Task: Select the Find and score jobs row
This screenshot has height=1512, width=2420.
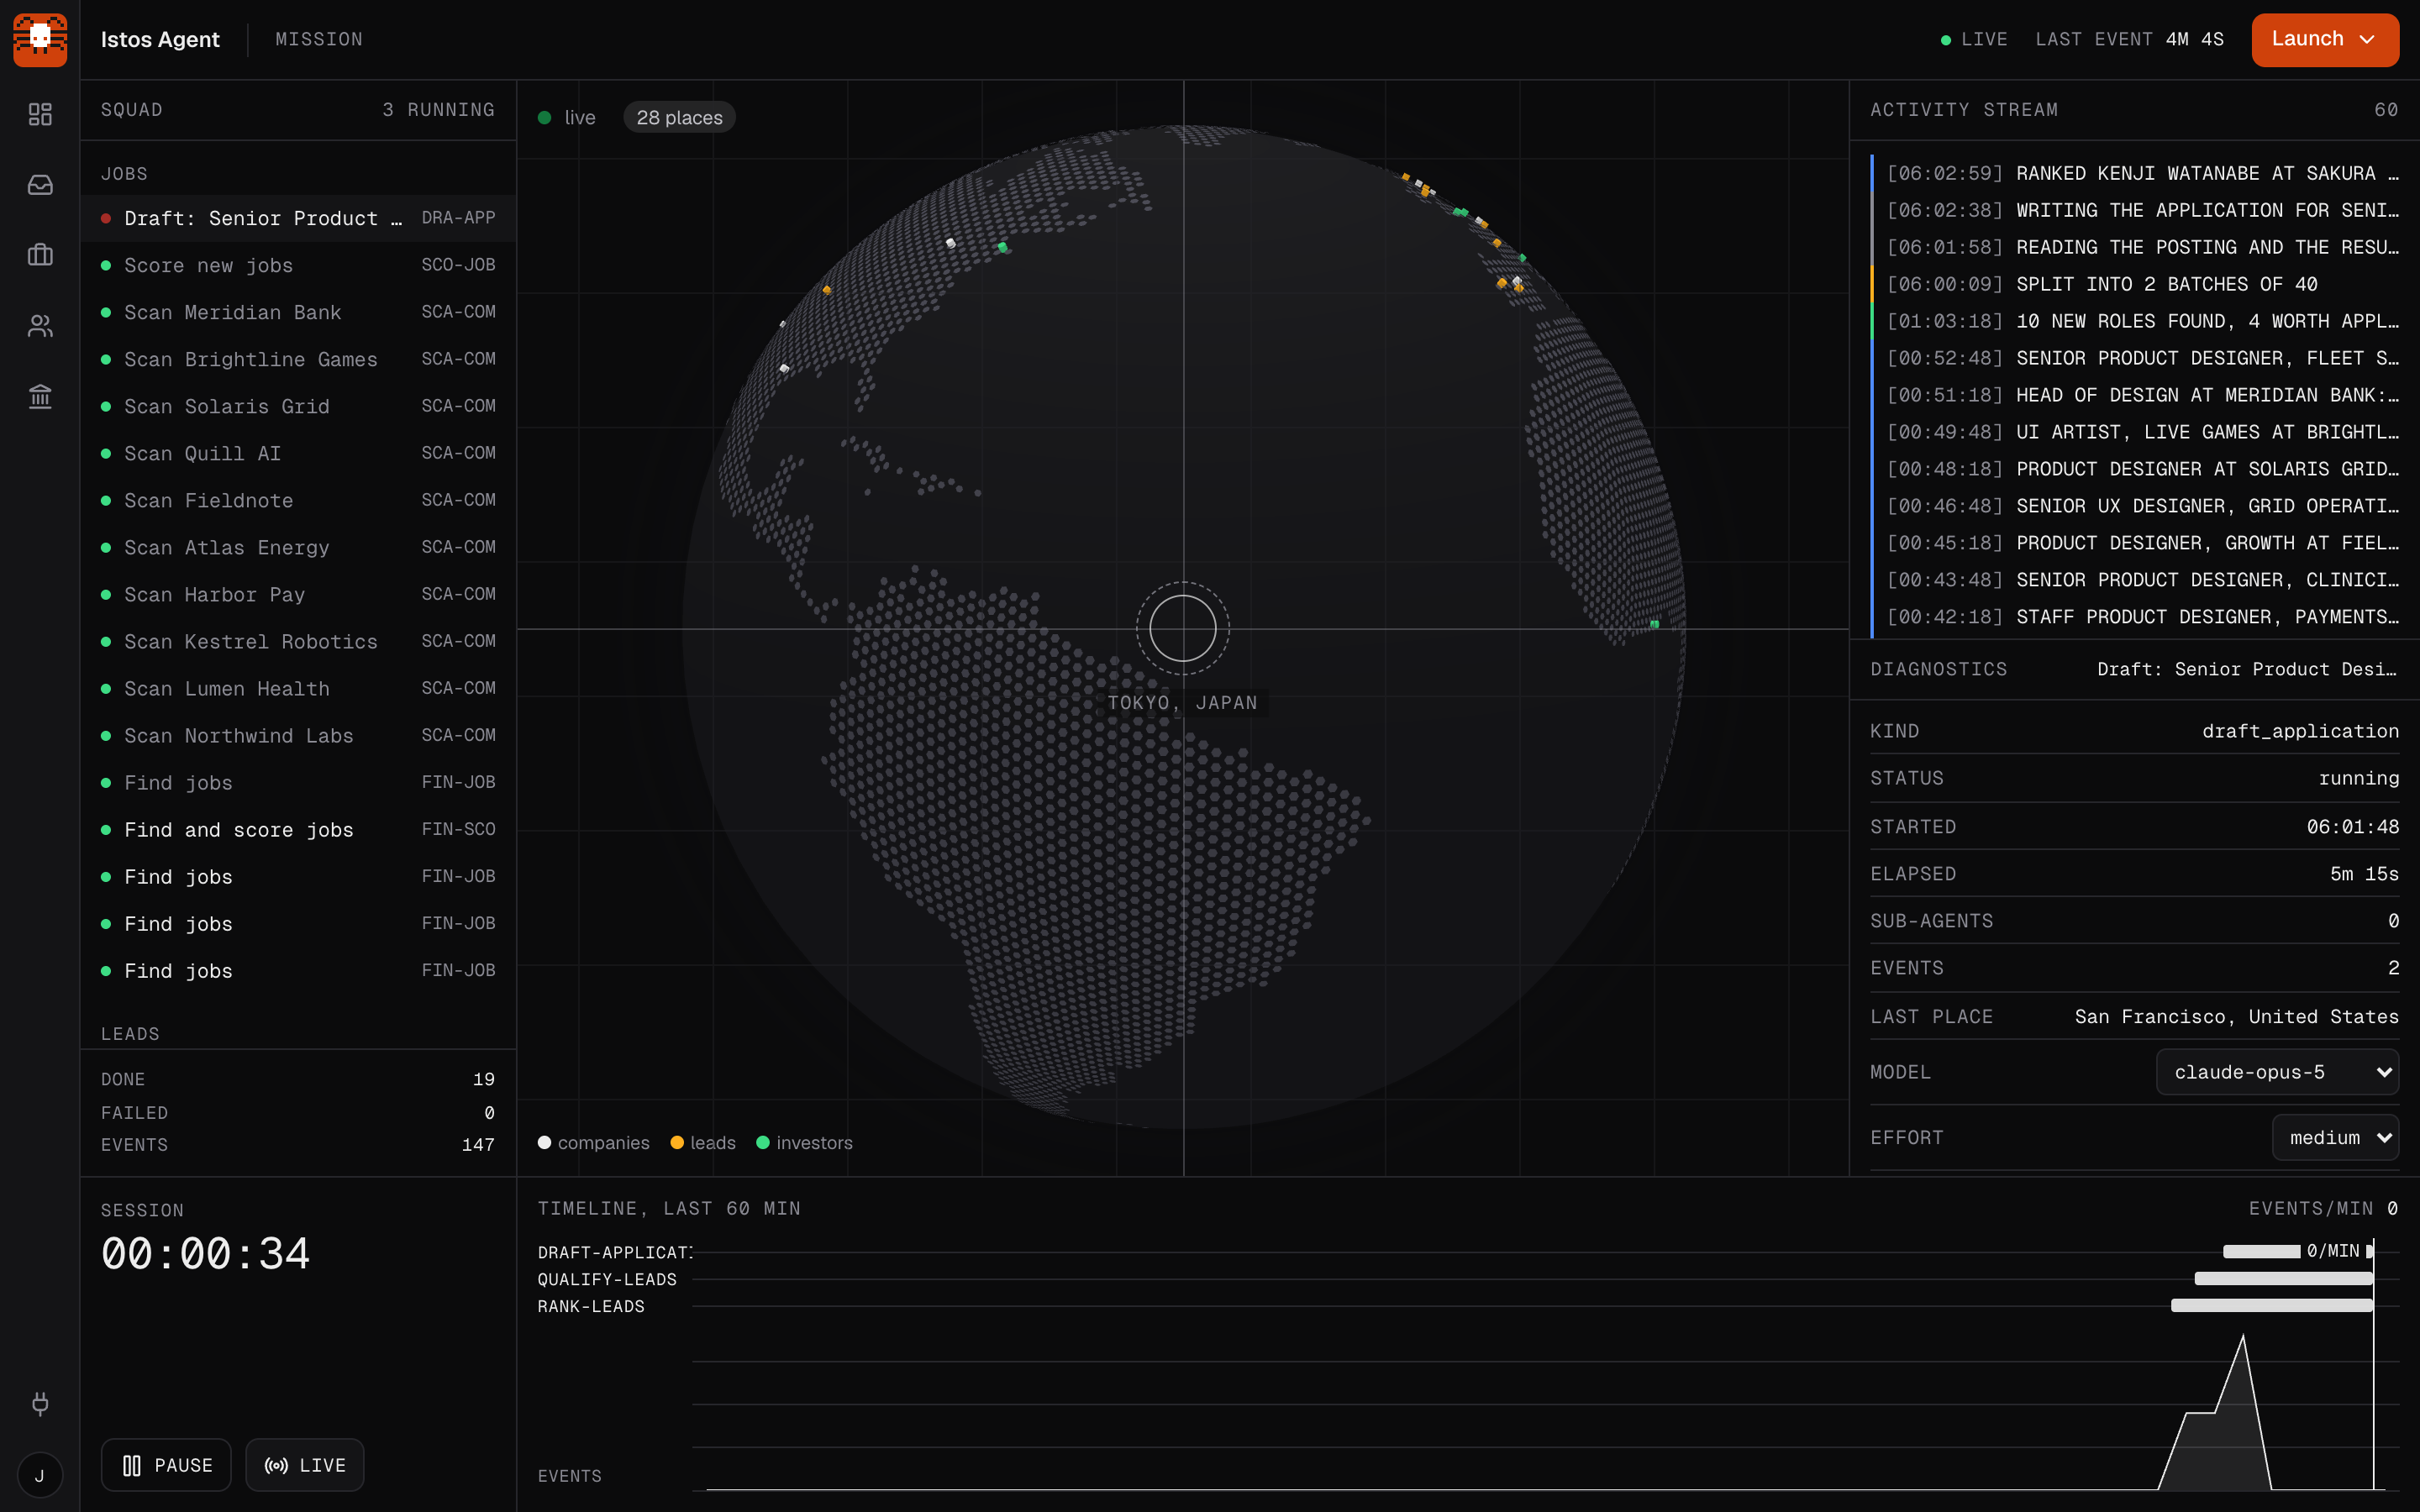Action: 298,829
